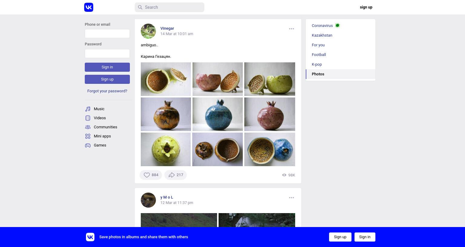This screenshot has height=247, width=465.
Task: Open the Music menu item text
Action: point(99,109)
